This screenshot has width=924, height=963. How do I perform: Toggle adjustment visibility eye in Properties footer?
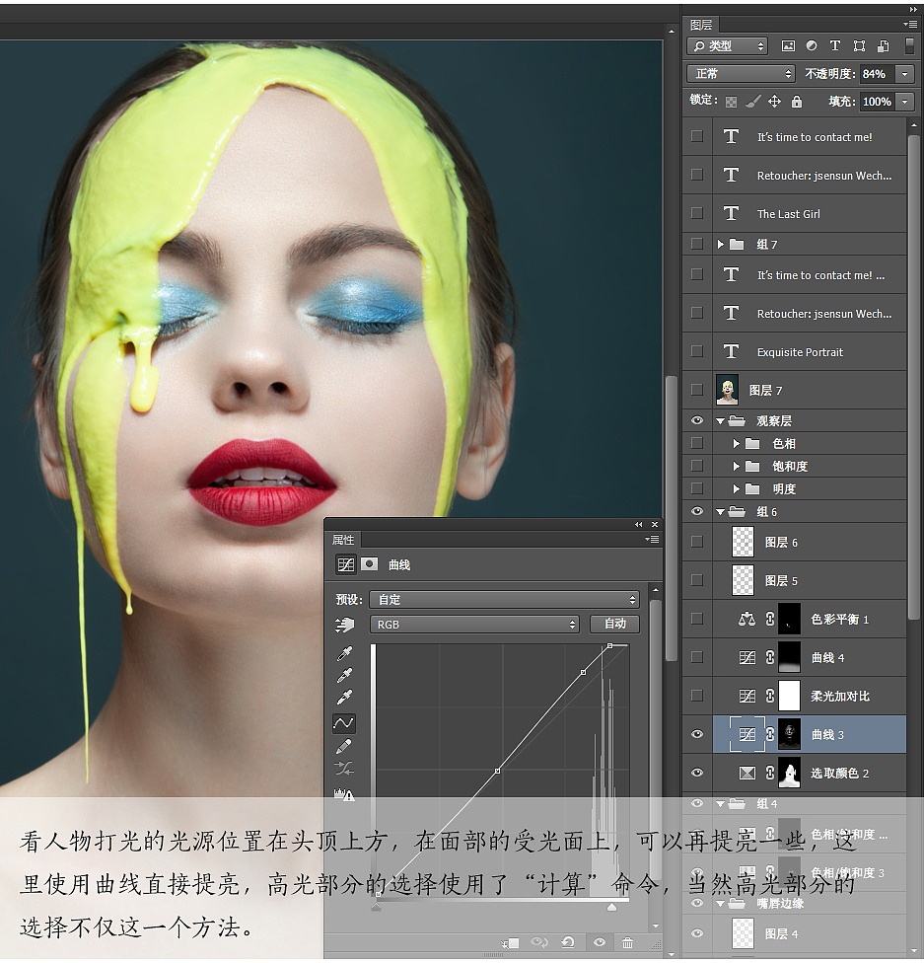coord(600,942)
